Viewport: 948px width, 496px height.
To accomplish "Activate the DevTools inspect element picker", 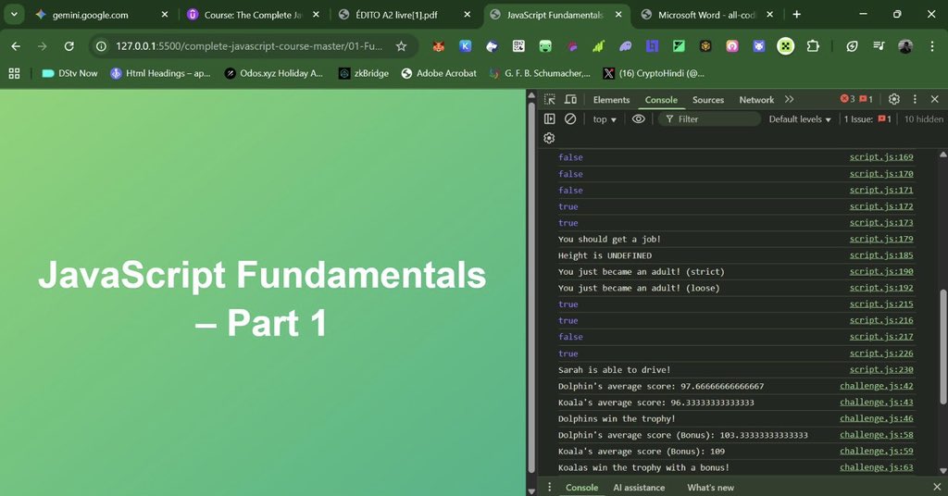I will (549, 100).
